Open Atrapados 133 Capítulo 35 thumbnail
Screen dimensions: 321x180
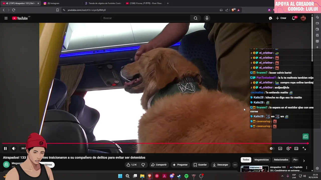pyautogui.click(x=255, y=169)
